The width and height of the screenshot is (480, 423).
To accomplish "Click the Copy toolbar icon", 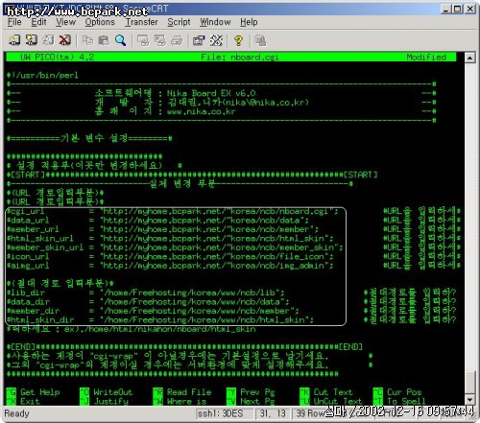I will [x=87, y=40].
